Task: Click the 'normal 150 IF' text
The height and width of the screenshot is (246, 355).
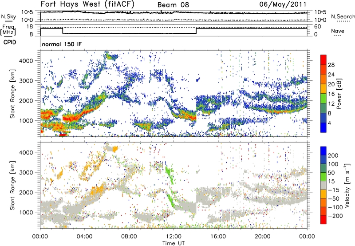Action: 62,44
